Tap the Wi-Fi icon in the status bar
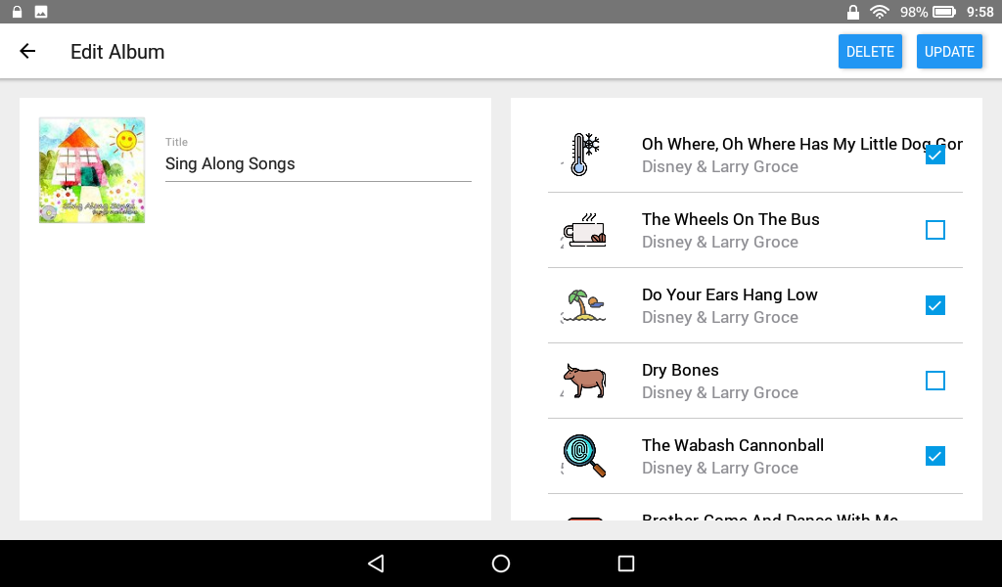 click(880, 12)
